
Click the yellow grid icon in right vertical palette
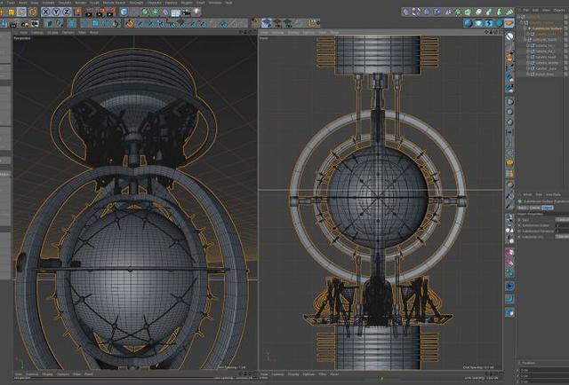(x=509, y=174)
